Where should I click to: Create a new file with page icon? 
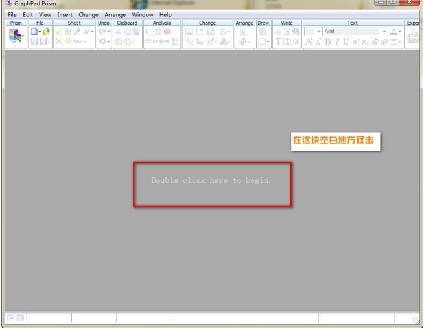(x=34, y=31)
